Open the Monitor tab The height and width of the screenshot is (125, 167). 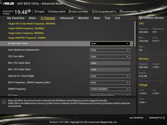pyautogui.click(x=83, y=18)
